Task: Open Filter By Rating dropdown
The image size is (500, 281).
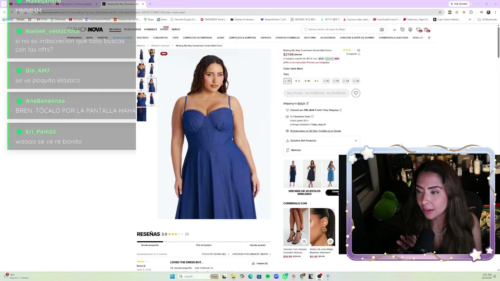Action: [x=215, y=254]
